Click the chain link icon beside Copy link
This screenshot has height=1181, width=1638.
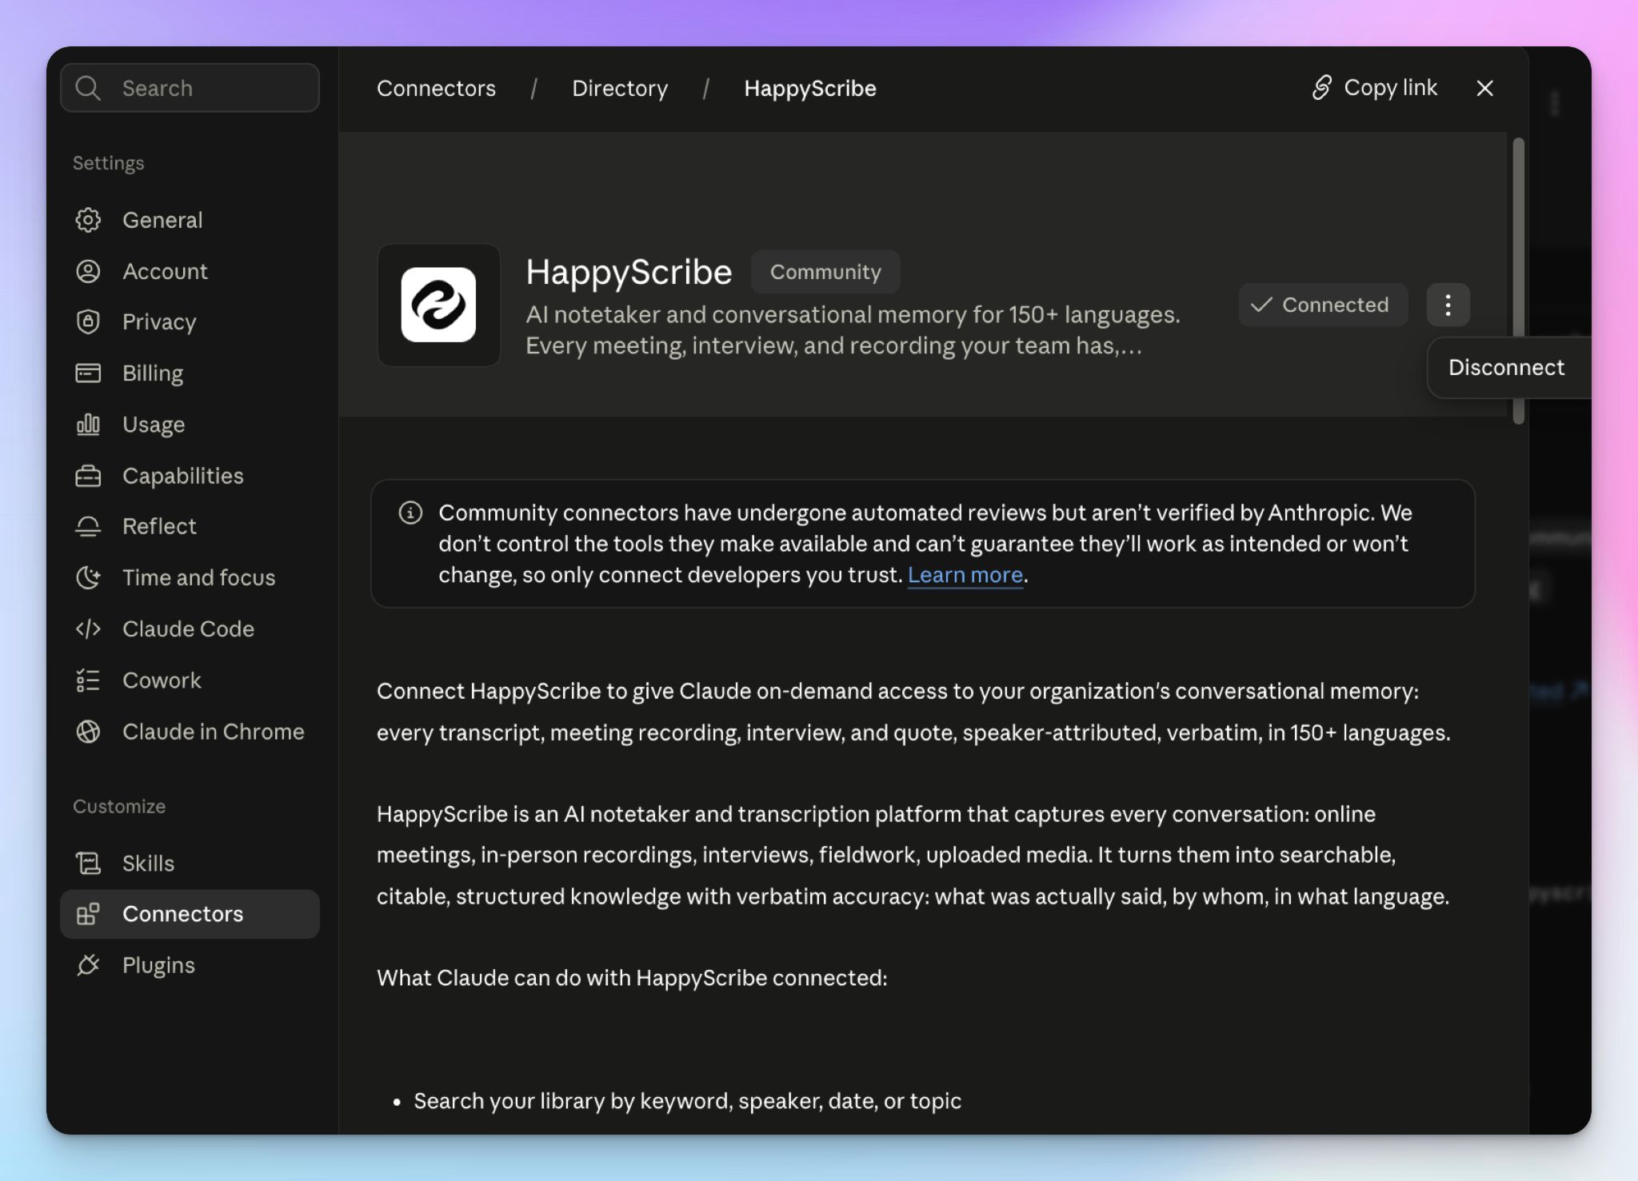[1322, 87]
